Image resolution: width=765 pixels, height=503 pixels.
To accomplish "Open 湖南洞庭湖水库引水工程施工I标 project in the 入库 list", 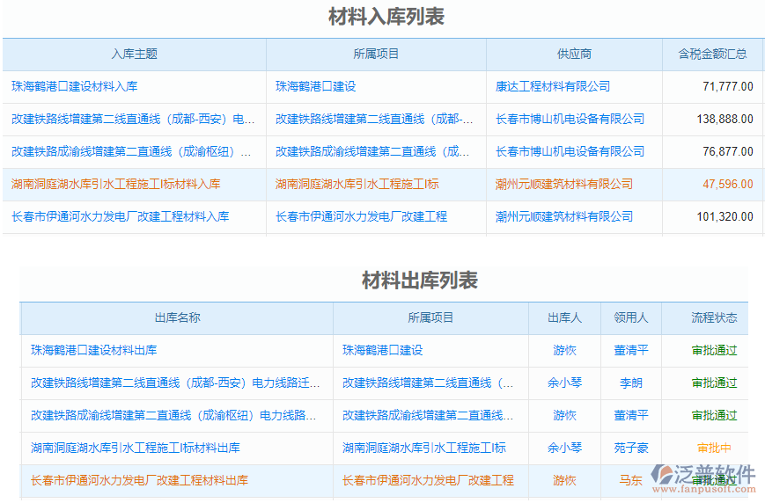I will (x=357, y=185).
